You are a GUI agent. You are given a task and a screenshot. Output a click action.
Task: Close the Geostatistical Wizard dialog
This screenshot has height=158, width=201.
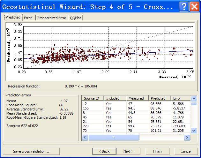pyautogui.click(x=194, y=6)
